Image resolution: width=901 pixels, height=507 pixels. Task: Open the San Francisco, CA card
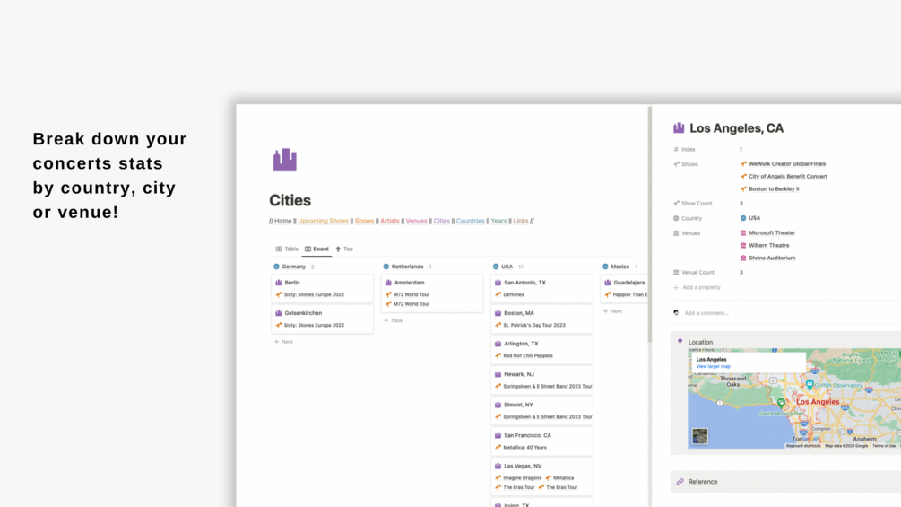click(541, 441)
